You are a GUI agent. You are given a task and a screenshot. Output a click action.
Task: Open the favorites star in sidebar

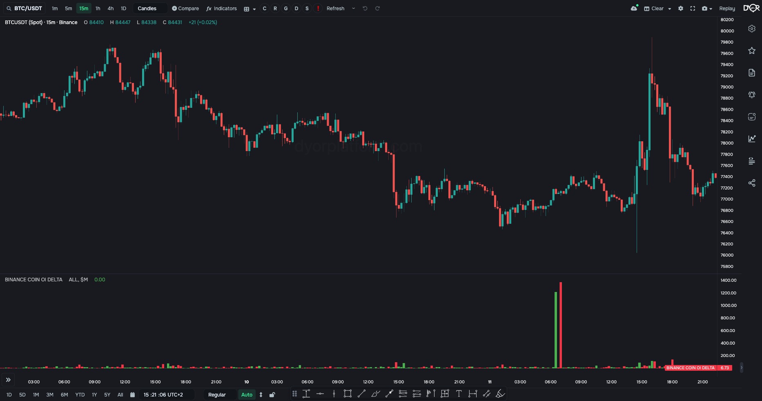[x=752, y=51]
